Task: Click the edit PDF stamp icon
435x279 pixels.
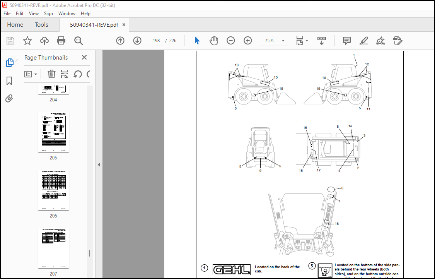Action: (397, 41)
